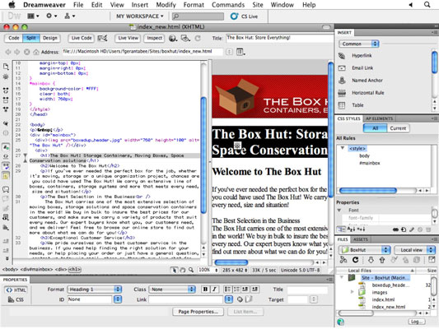Switch to AP Elements tab
Viewport: 439px width, 329px height.
pyautogui.click(x=379, y=118)
